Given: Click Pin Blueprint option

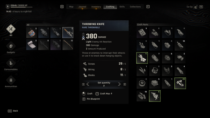Looking at the screenshot, I should (91, 99).
